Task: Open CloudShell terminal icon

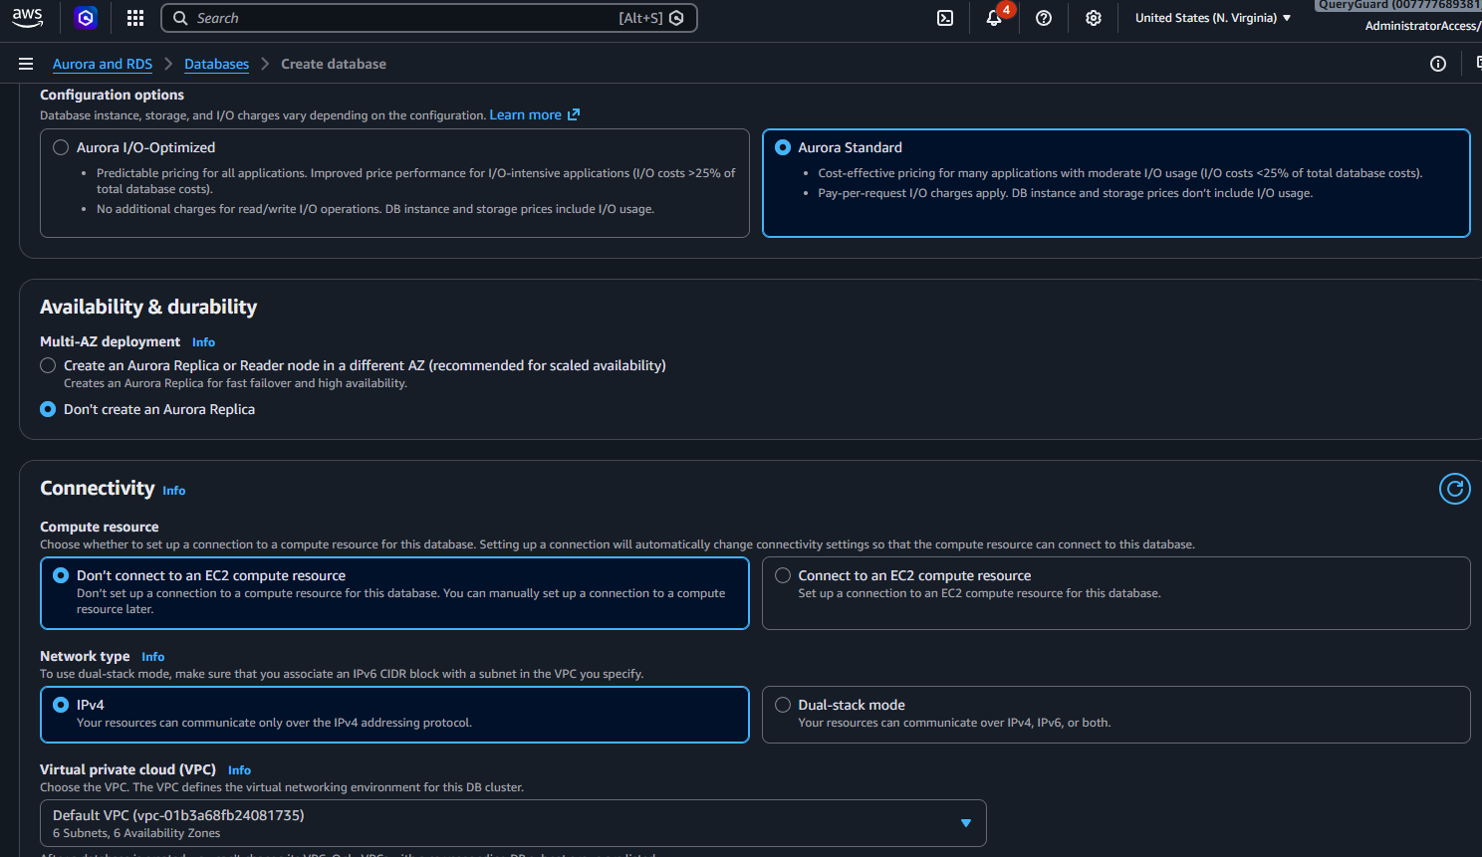Action: pos(945,18)
